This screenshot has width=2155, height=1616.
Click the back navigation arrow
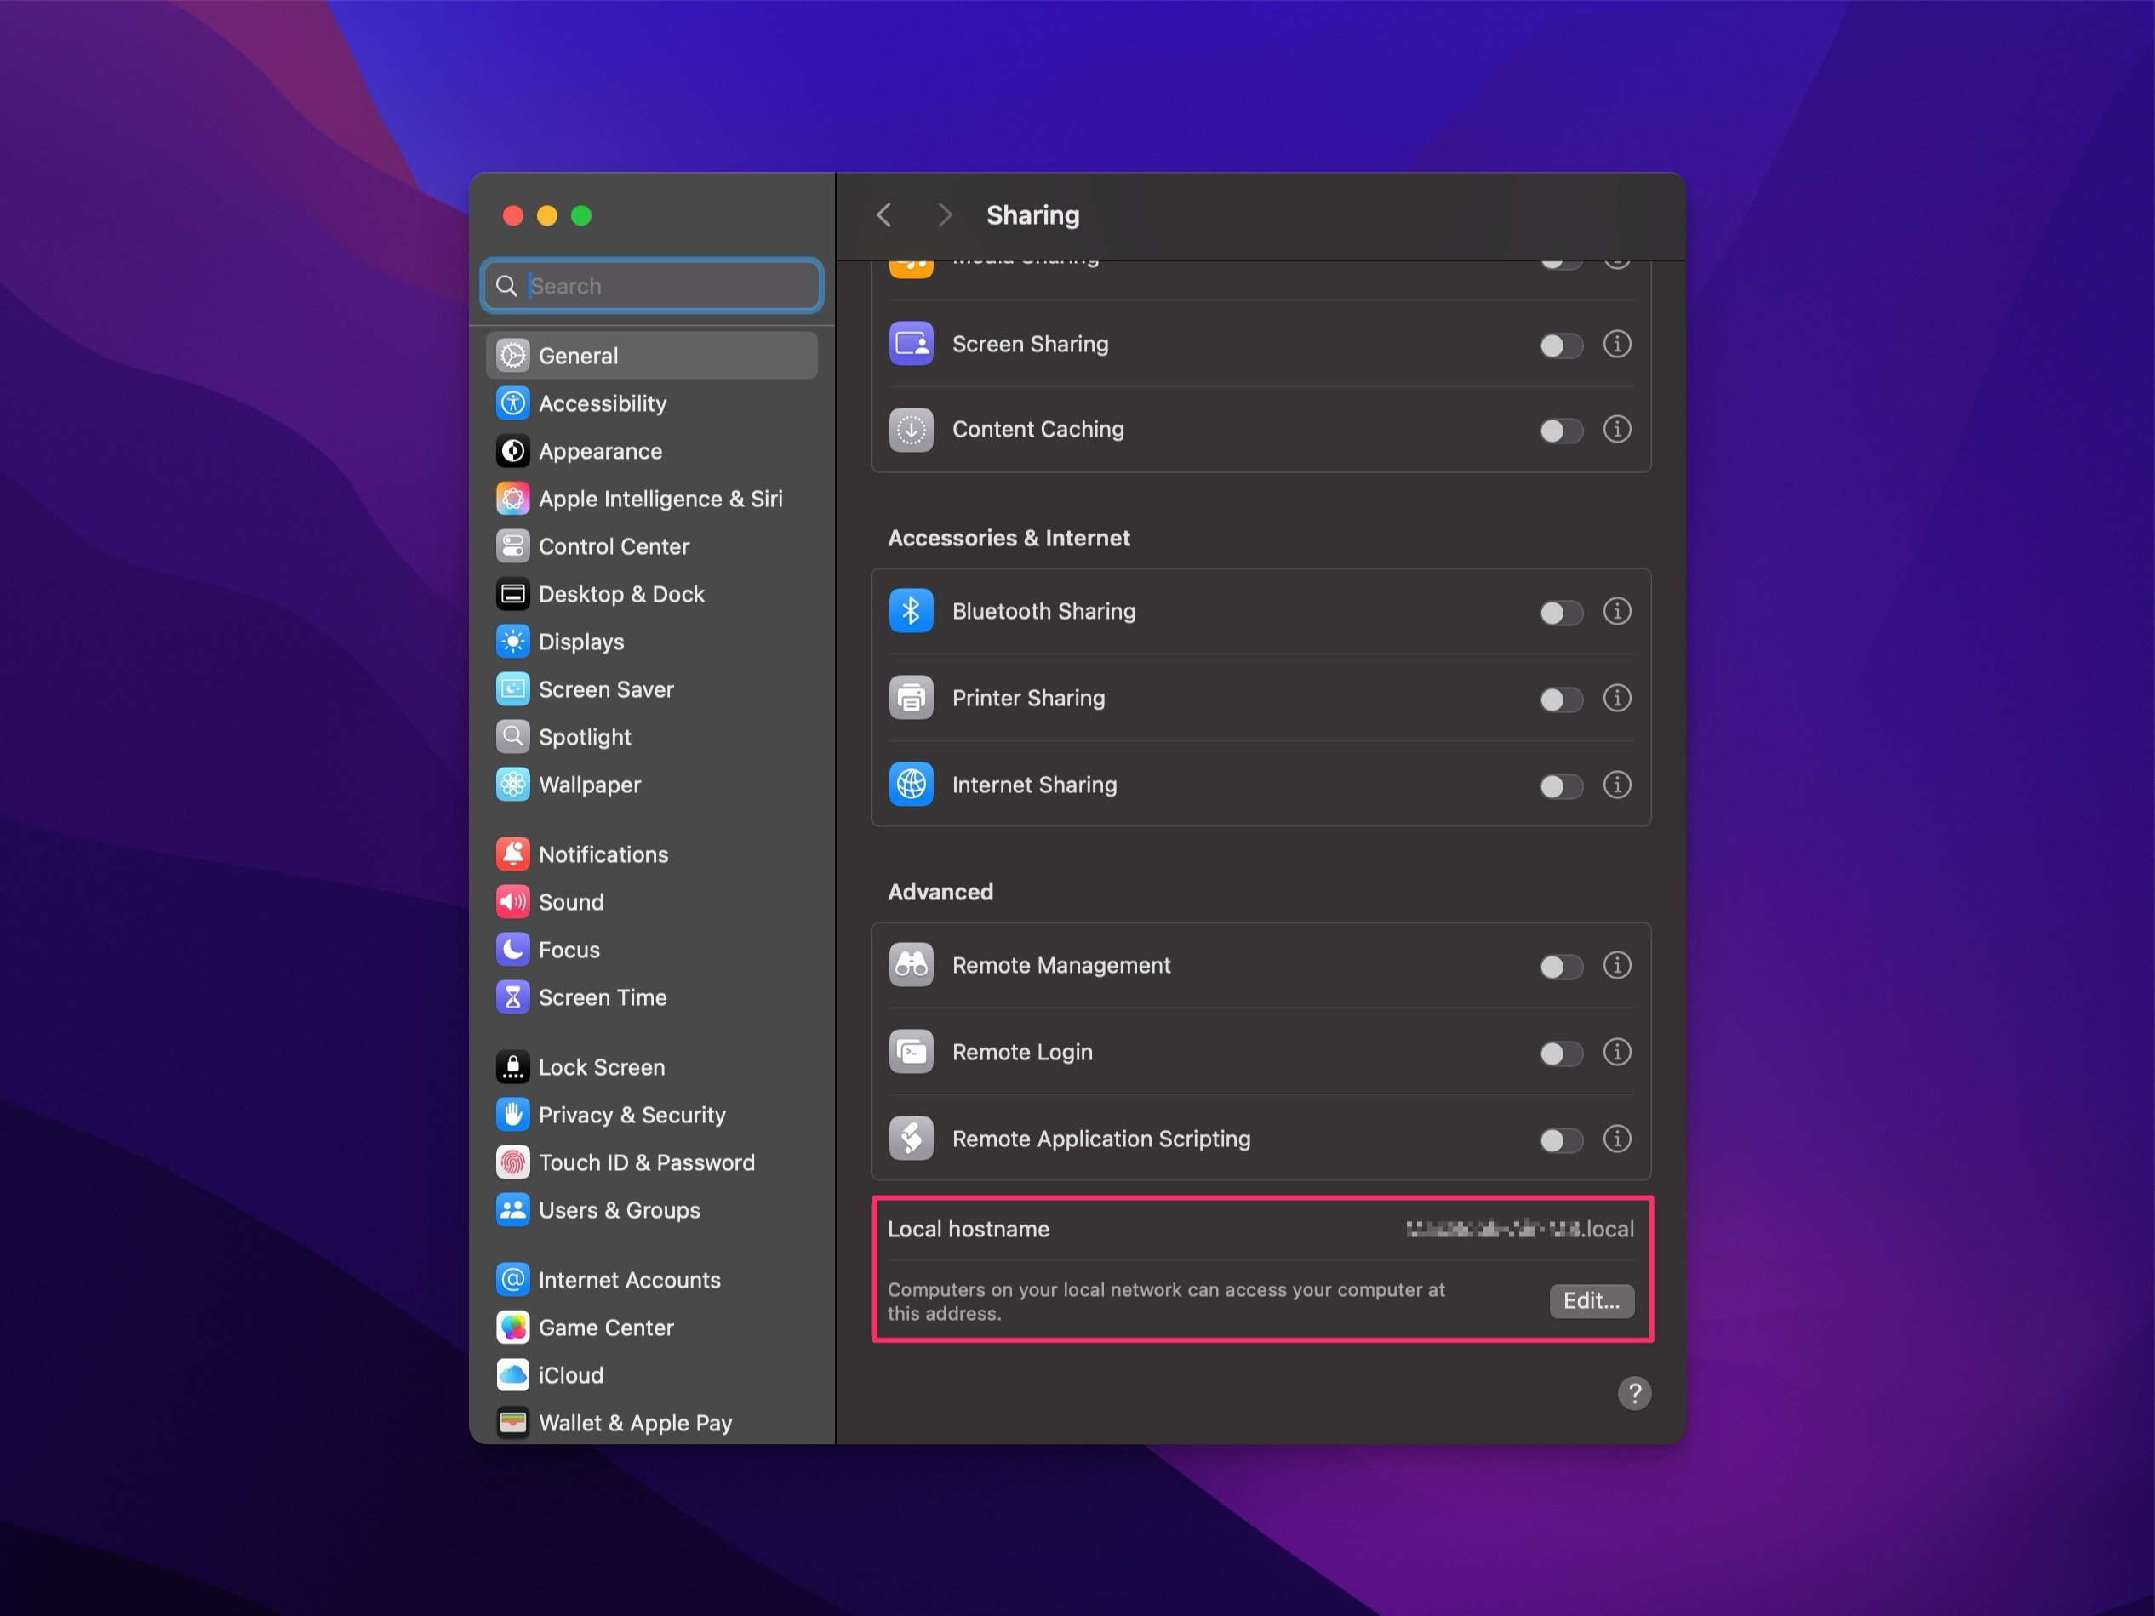[x=886, y=214]
